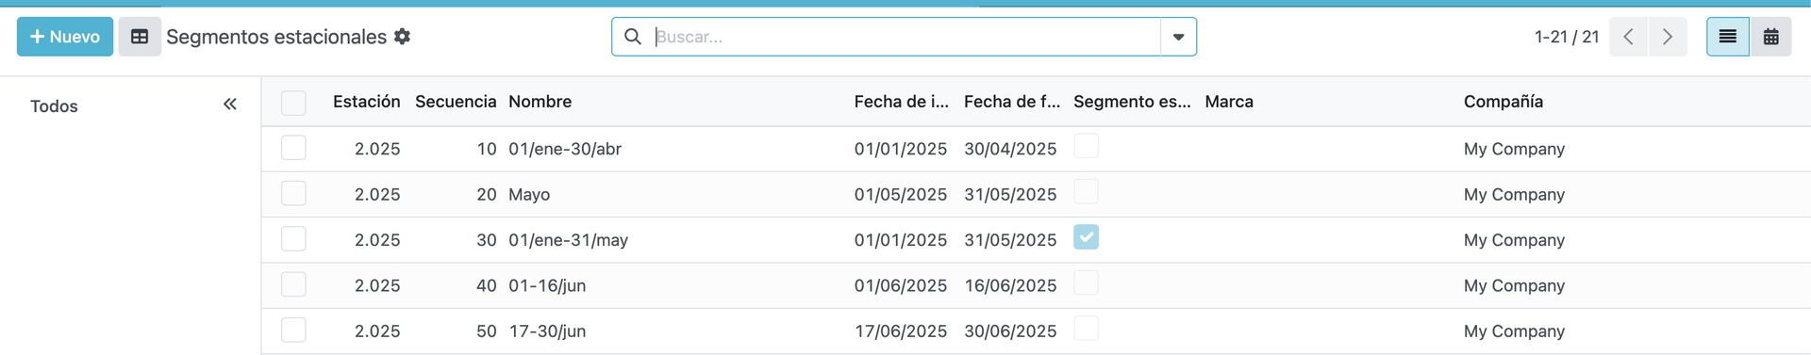Collapse the Todos side panel
This screenshot has width=1811, height=355.
point(229,105)
